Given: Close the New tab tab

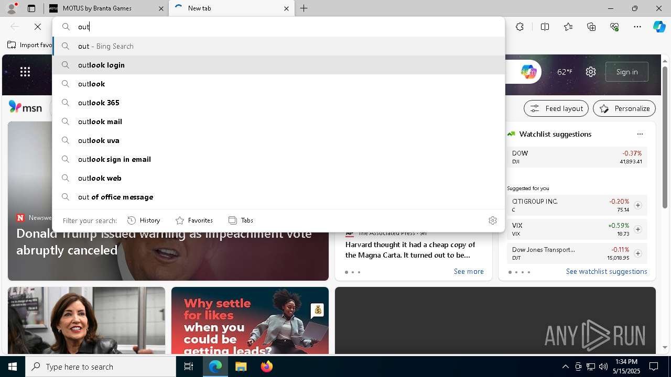Looking at the screenshot, I should pos(286,8).
